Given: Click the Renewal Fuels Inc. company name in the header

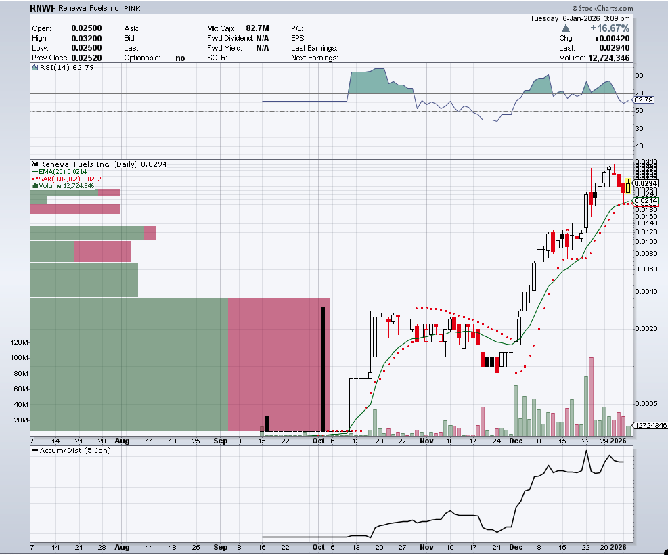Looking at the screenshot, I should (x=89, y=8).
